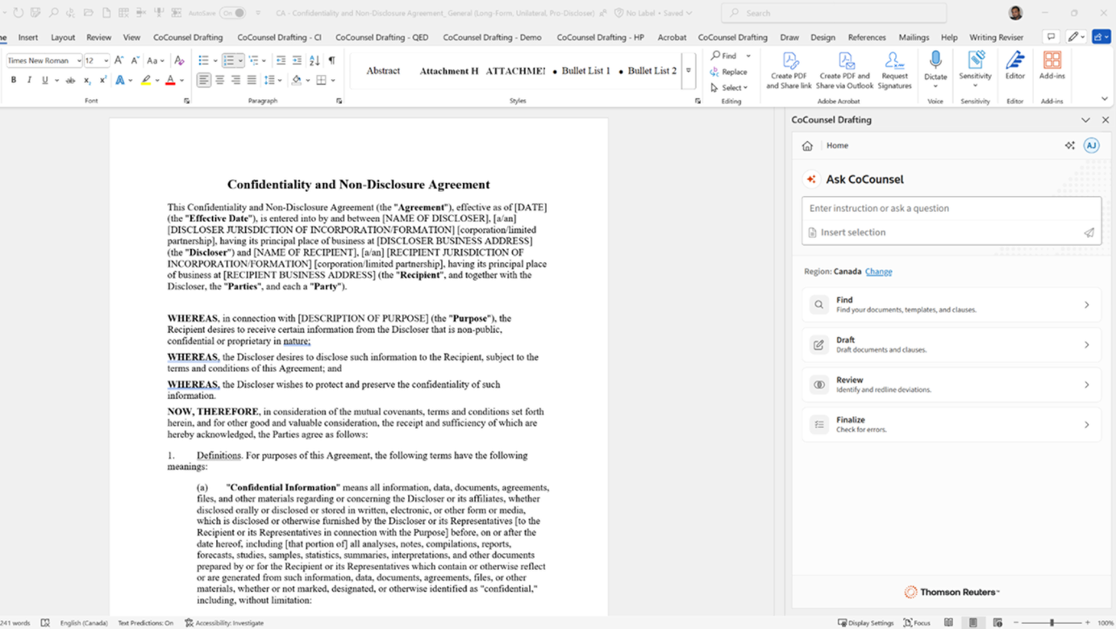Screen dimensions: 1116x629
Task: Apply yellow text highlight color
Action: click(x=146, y=80)
